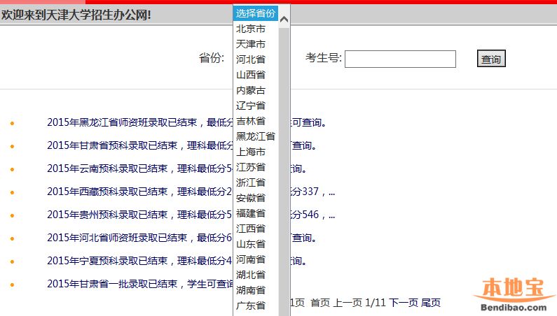Click the 省份: label
557x316 pixels.
click(212, 58)
